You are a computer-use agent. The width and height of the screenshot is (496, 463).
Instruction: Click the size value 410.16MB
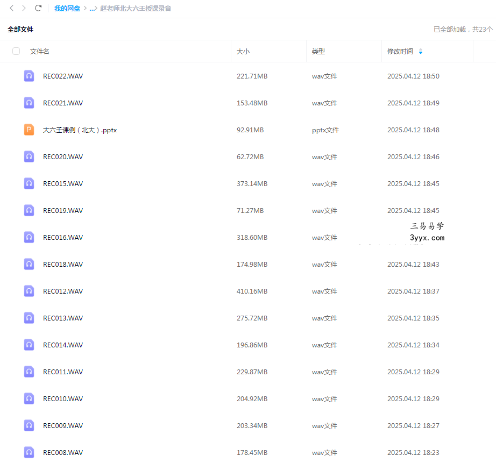click(x=252, y=291)
